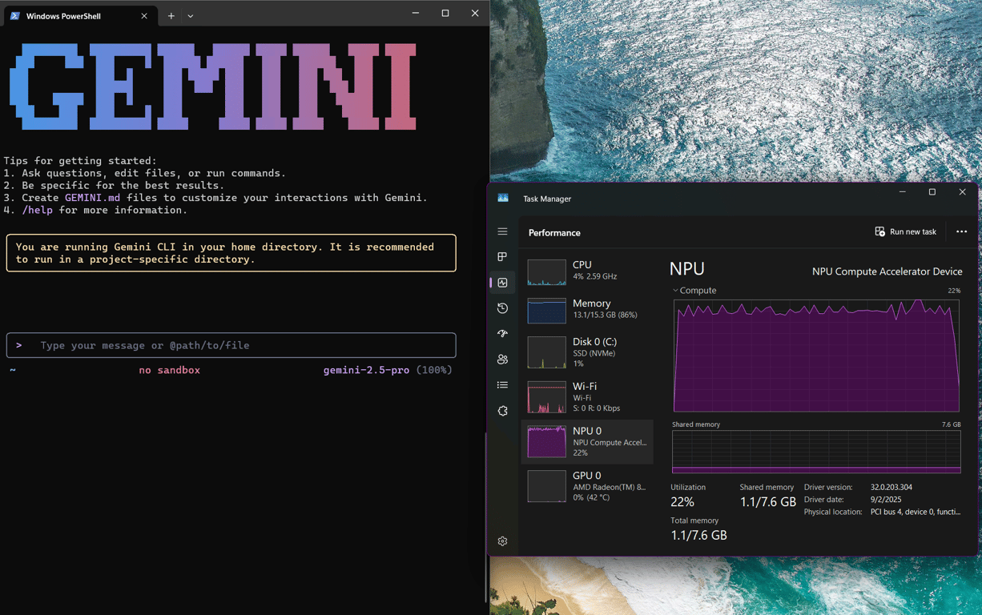Select the Wi-Fi performance entry

(x=589, y=396)
